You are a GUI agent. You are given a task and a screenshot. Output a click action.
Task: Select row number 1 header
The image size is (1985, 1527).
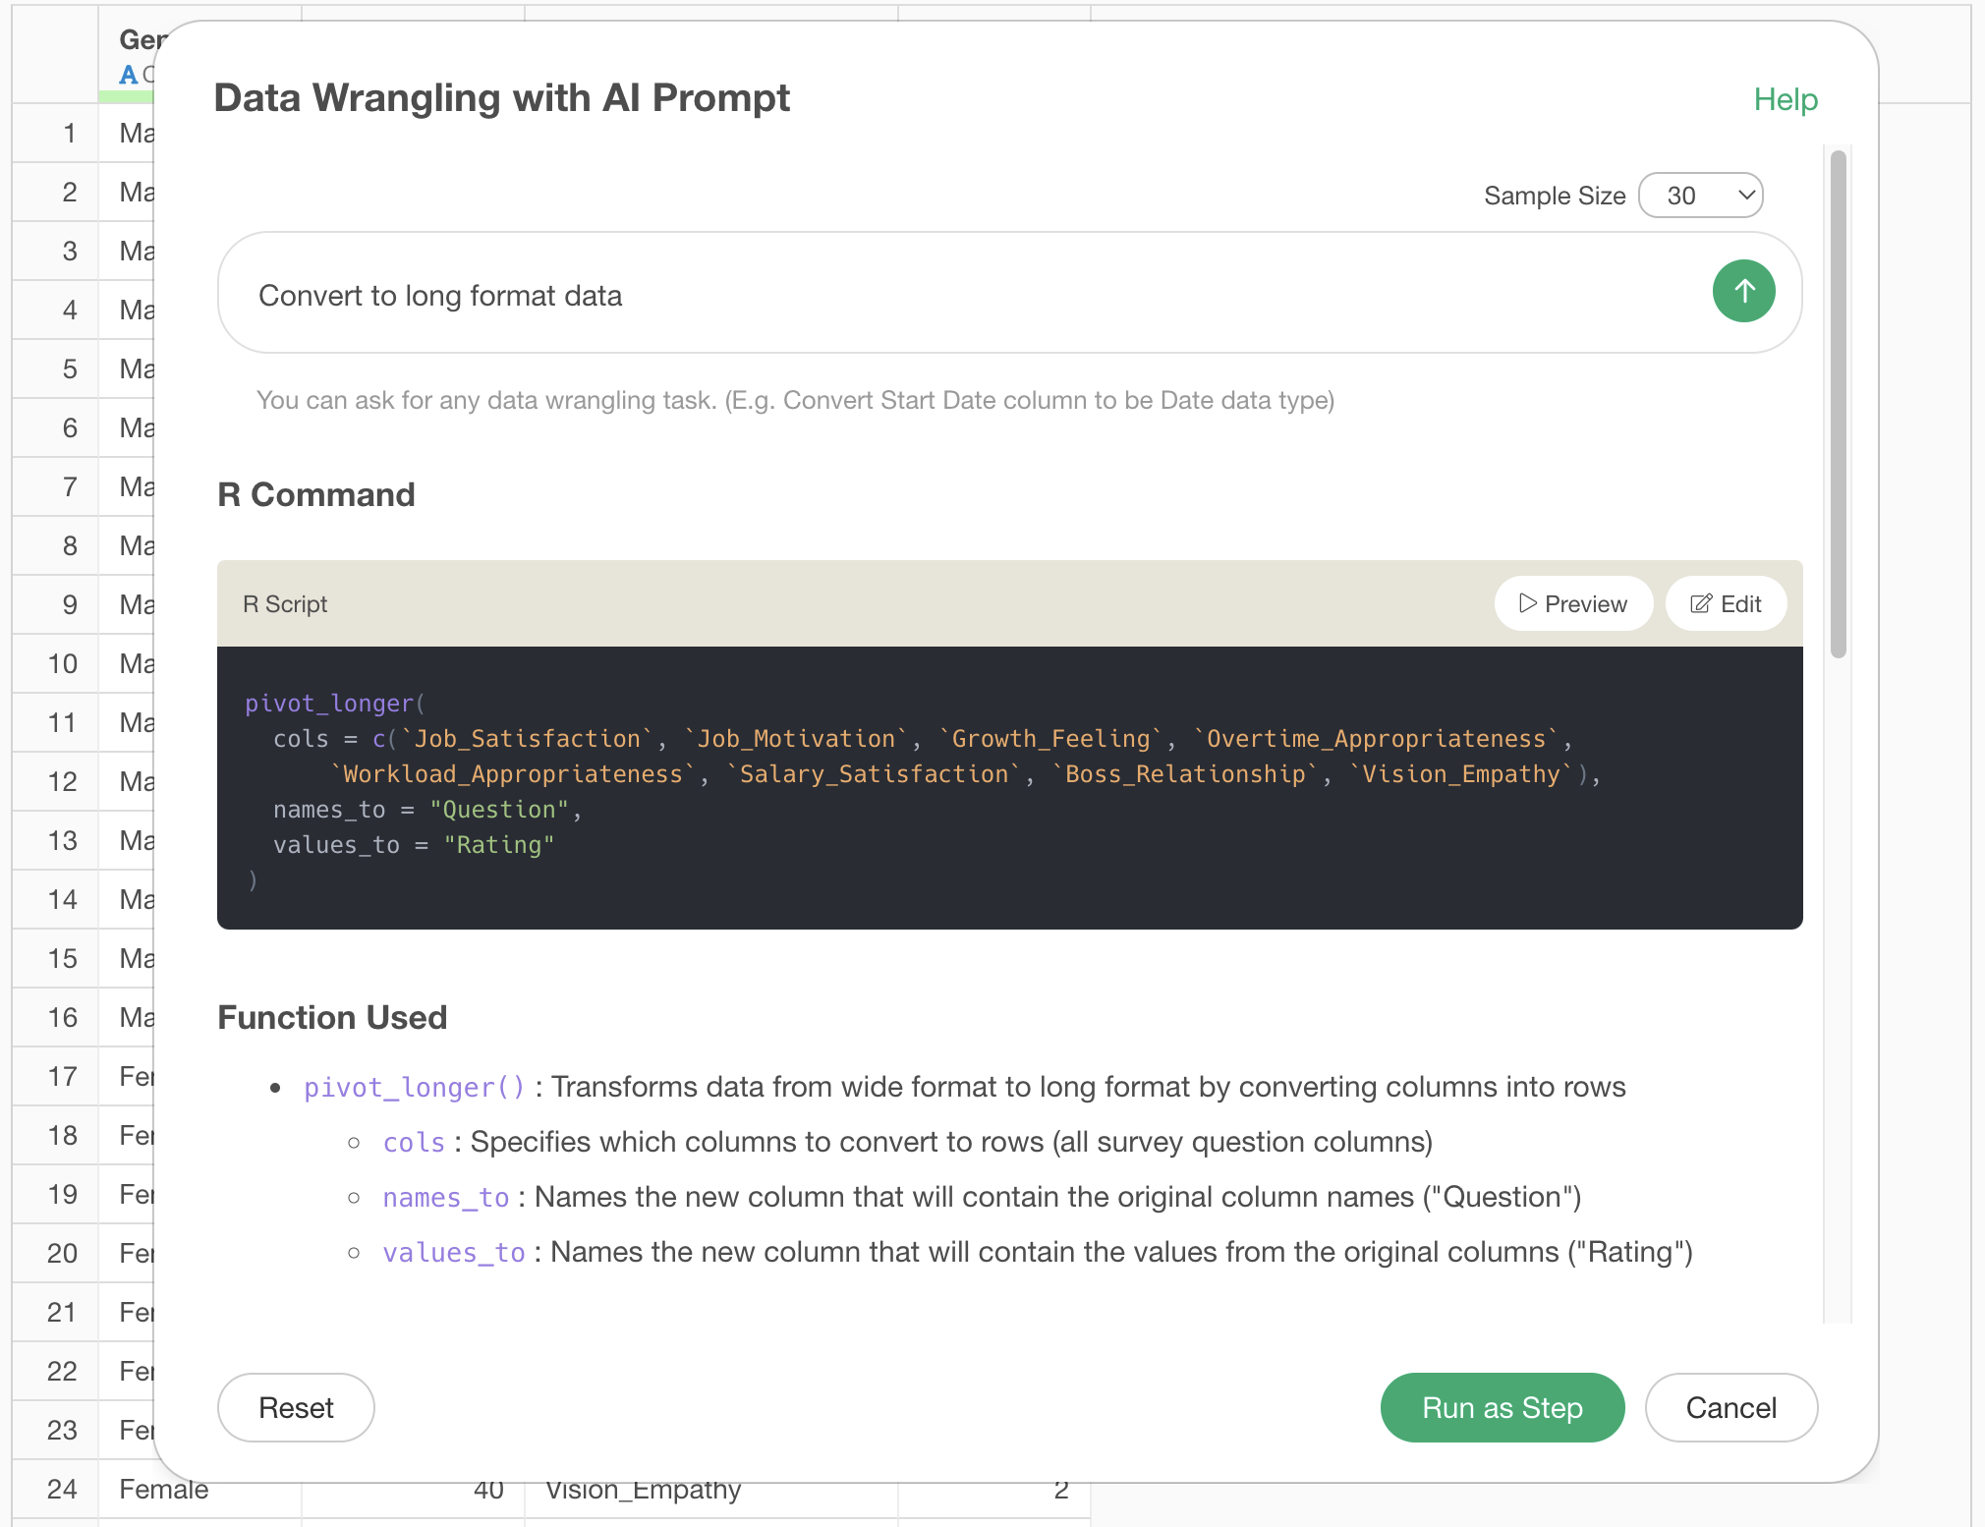click(69, 133)
